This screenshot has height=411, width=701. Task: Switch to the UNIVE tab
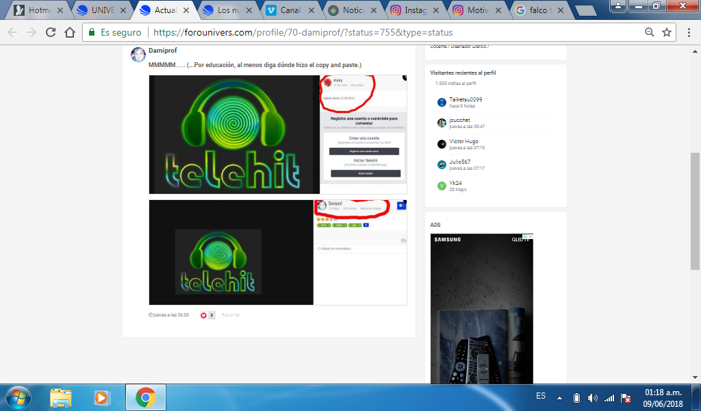[x=103, y=10]
